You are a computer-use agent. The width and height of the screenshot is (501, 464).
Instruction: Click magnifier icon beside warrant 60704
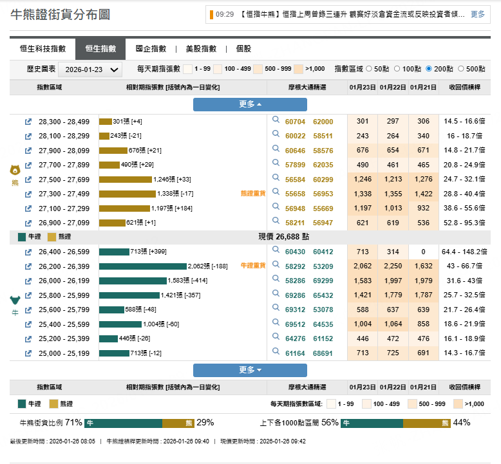(276, 121)
